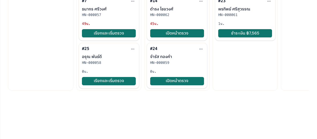Click เปิดหน้าตรวจ for ดำรง ไชยวงศ์
The height and width of the screenshot is (139, 317).
(x=177, y=33)
